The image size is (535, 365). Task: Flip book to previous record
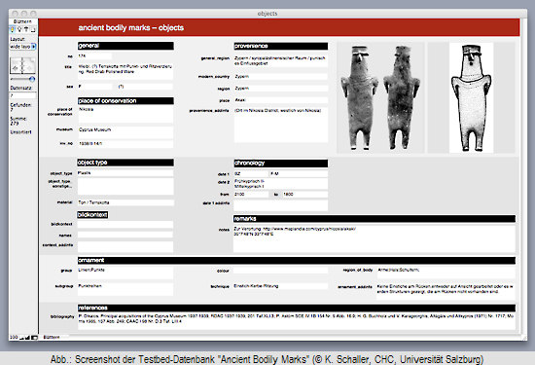point(16,66)
